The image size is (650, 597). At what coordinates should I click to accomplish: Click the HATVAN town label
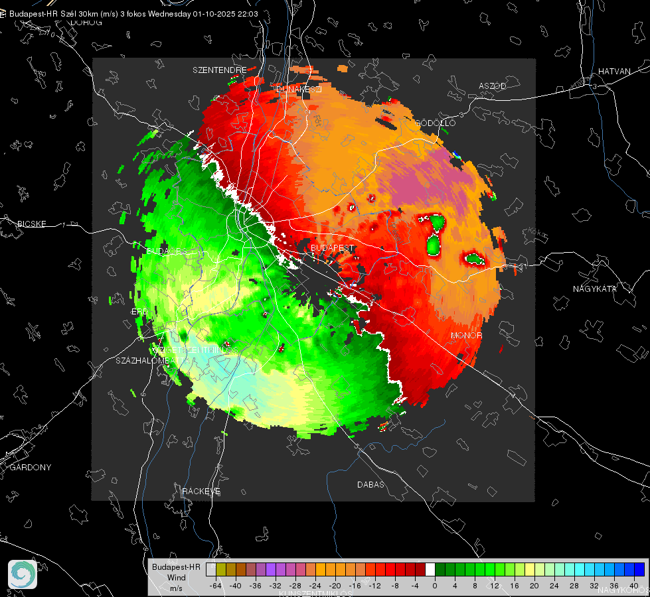pyautogui.click(x=614, y=71)
